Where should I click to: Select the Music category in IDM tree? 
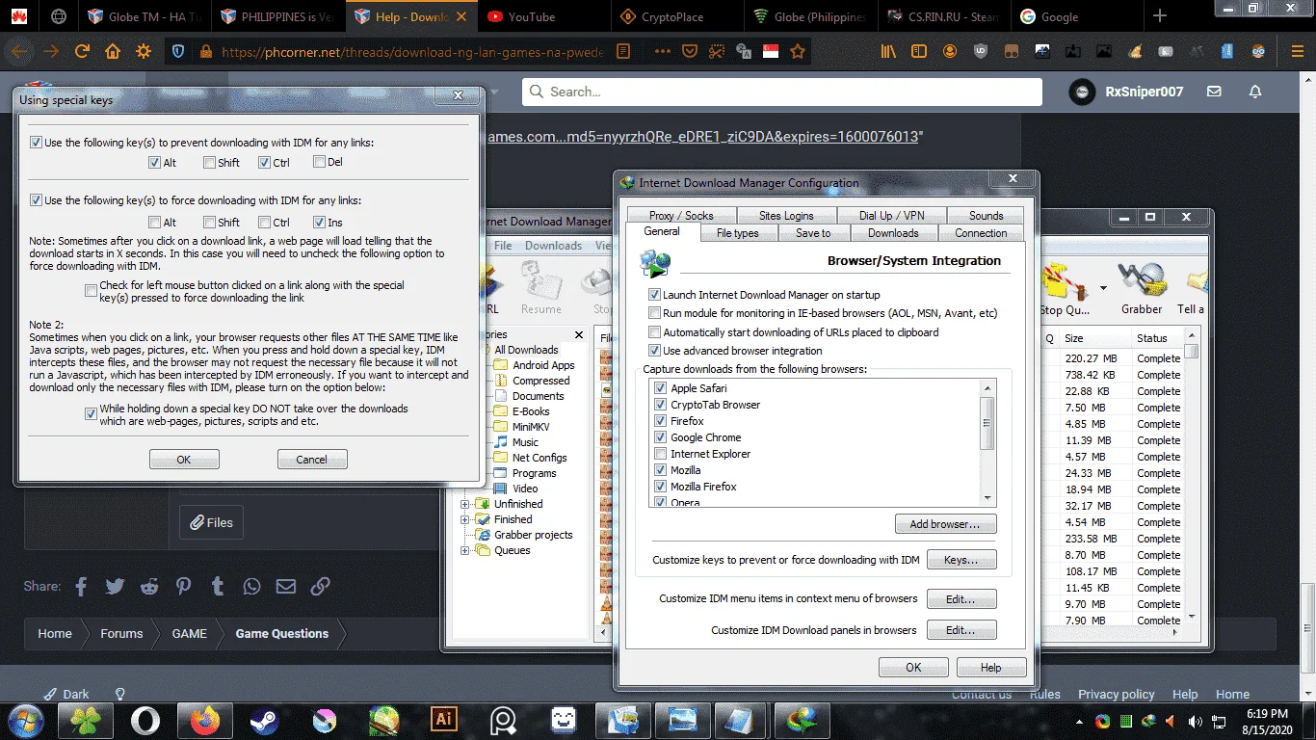click(526, 442)
